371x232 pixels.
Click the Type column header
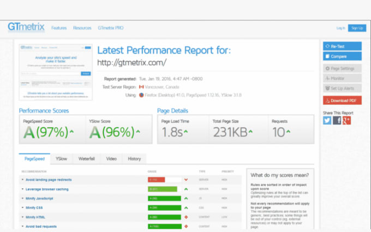pos(202,171)
